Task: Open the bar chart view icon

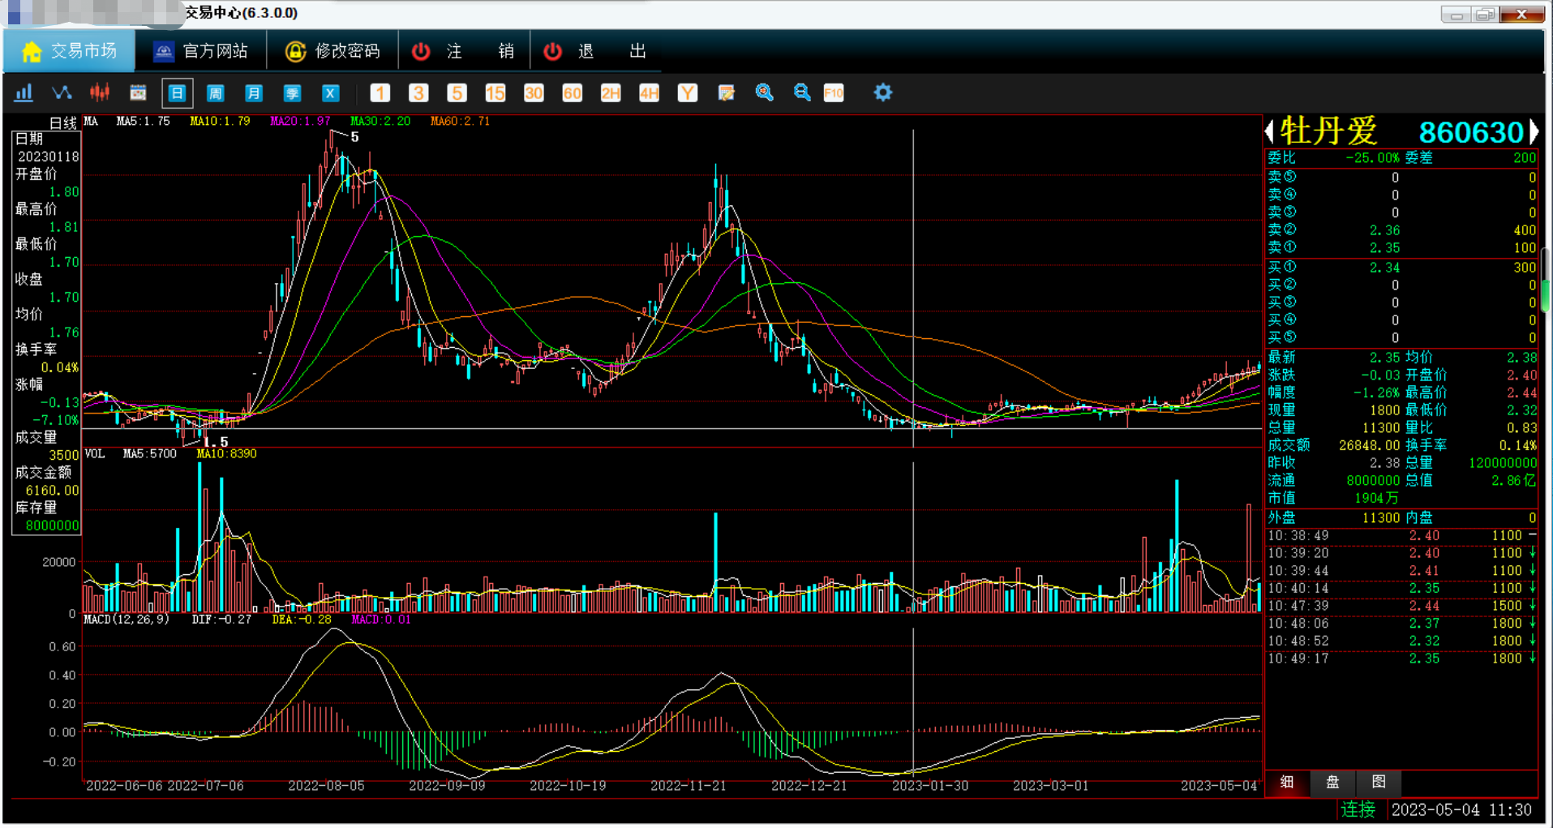Action: 24,92
